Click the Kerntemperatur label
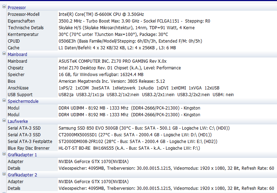277x193 pixels. point(23,35)
